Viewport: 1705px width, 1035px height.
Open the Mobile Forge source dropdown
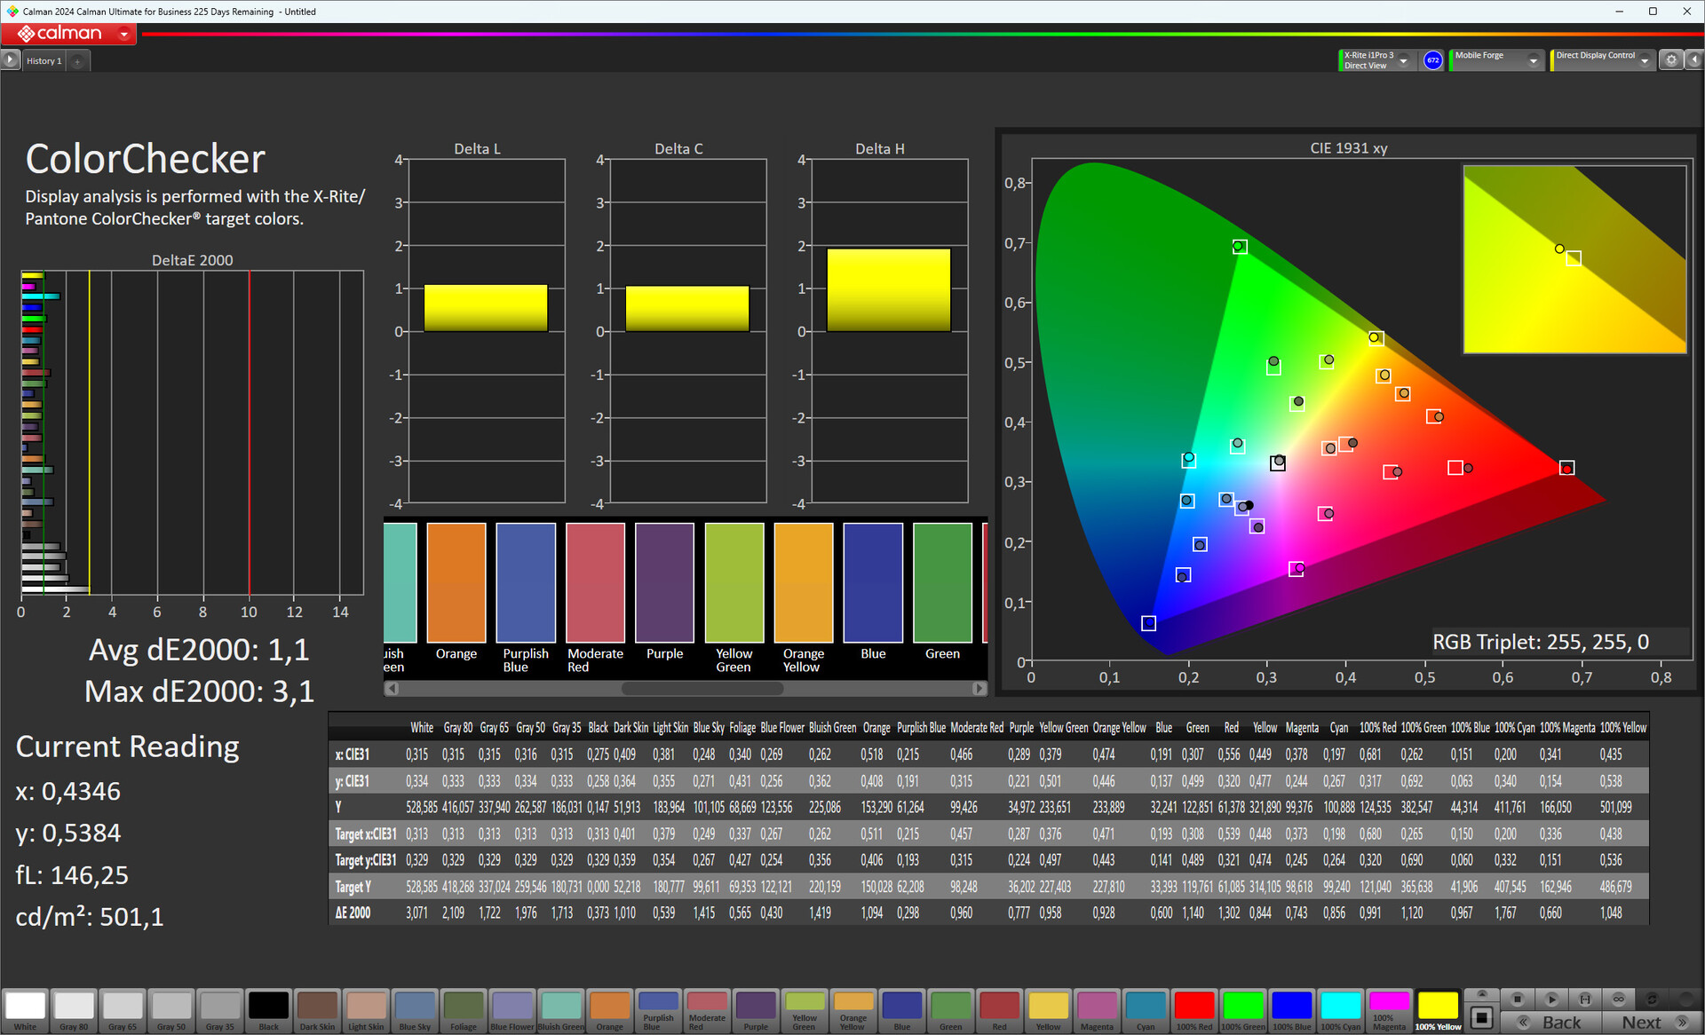[x=1533, y=60]
